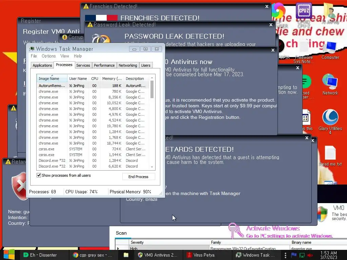Click the VM0 security shield logo
This screenshot has height=260, width=347.
(x=322, y=214)
